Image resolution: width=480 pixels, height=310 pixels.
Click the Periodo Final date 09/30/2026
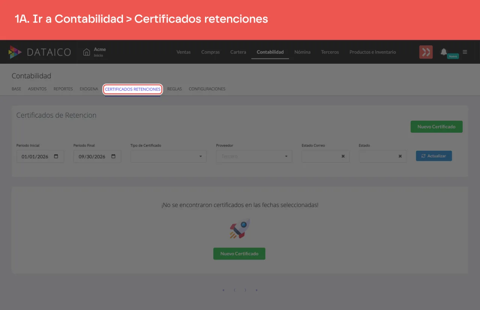tap(92, 157)
